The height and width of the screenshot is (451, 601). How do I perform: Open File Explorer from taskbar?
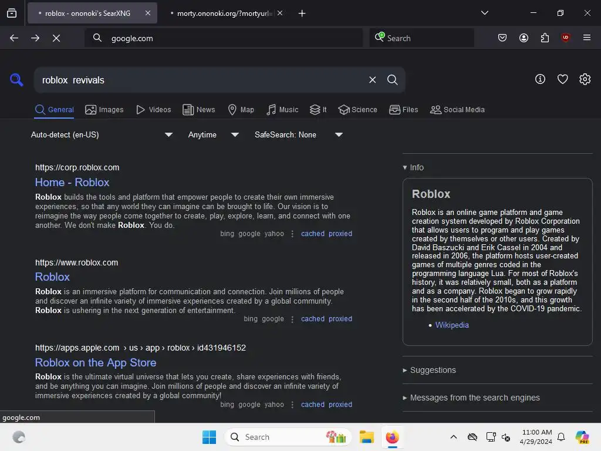(366, 437)
